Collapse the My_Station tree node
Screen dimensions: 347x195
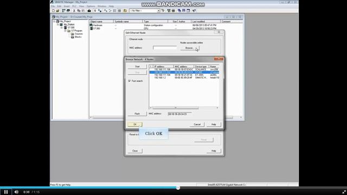tap(58, 24)
